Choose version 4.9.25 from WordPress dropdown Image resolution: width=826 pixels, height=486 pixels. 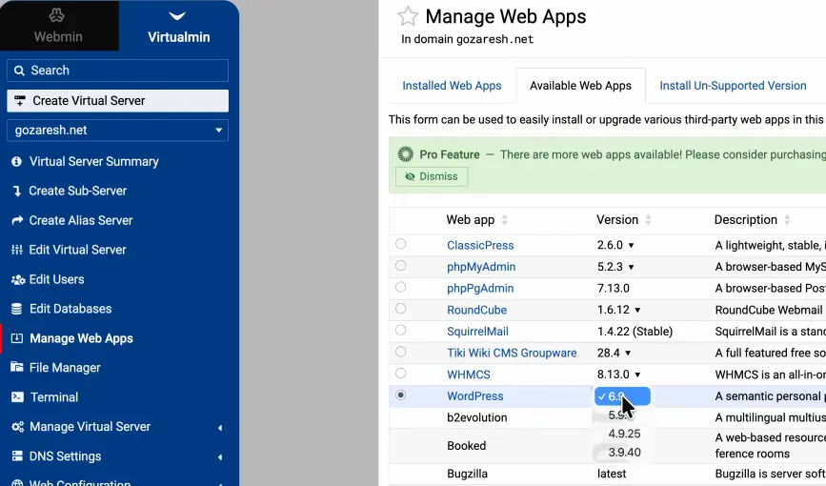click(x=624, y=434)
